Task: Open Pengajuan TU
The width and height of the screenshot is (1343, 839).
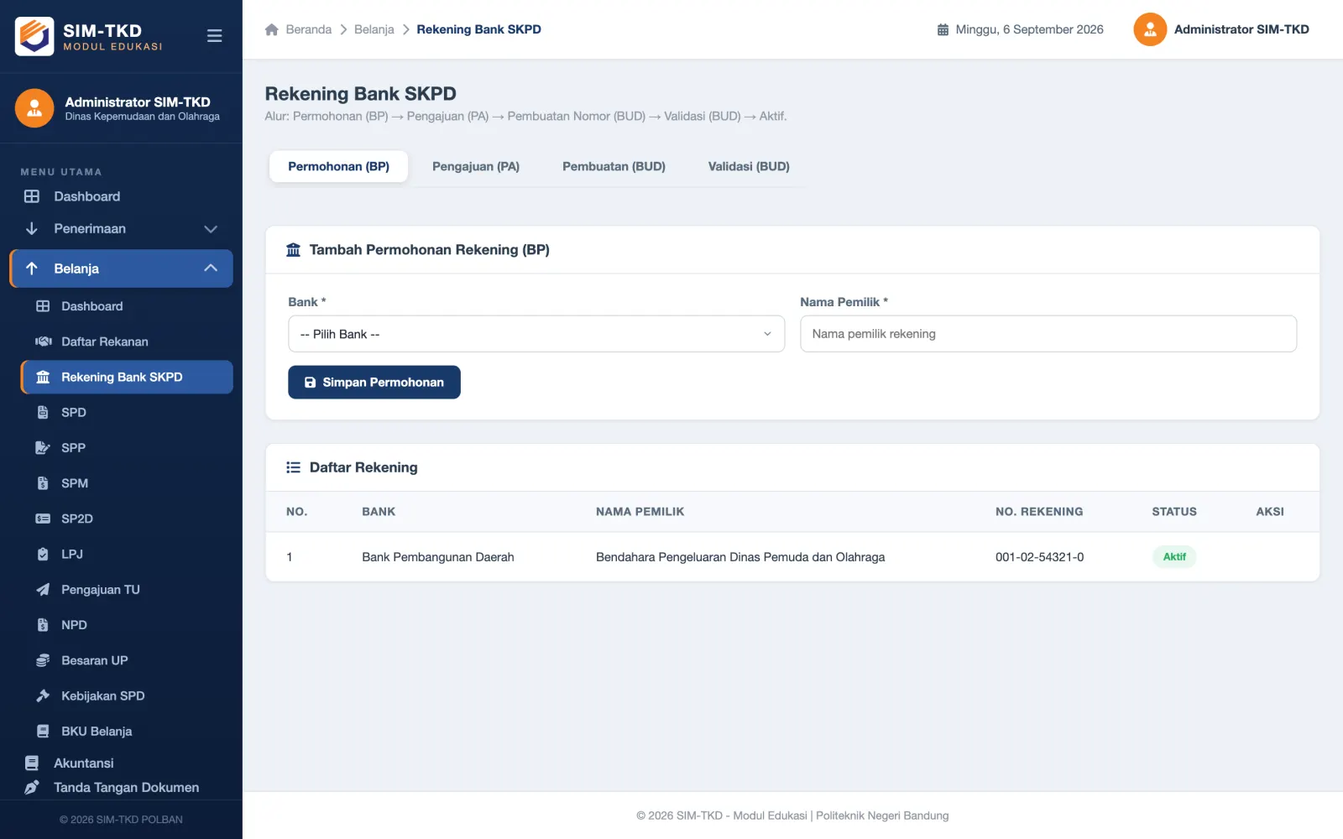Action: point(127,590)
